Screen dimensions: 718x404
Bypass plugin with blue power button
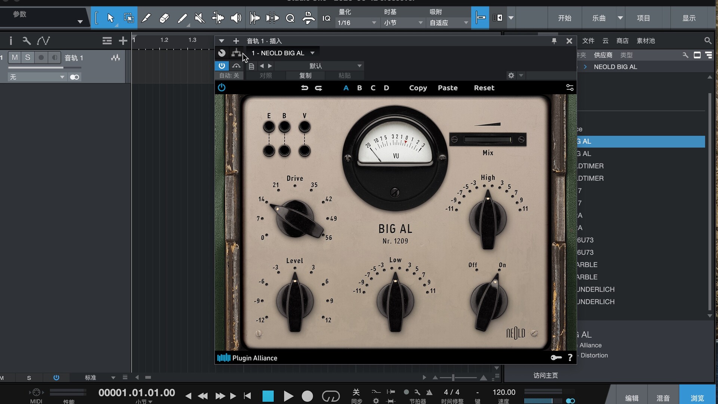[222, 66]
